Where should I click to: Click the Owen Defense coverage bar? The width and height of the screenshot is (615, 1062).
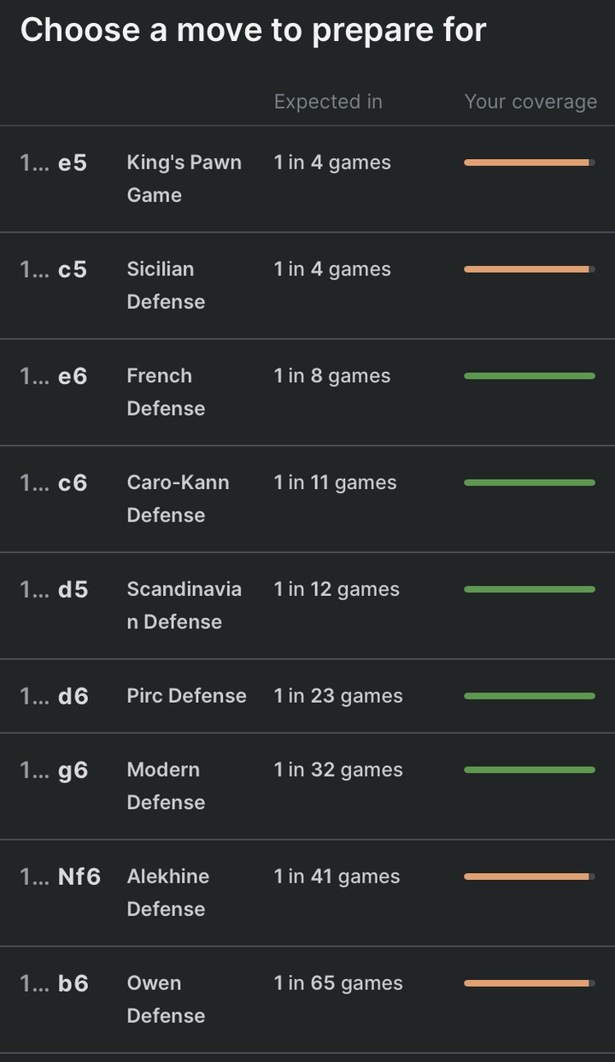point(529,983)
